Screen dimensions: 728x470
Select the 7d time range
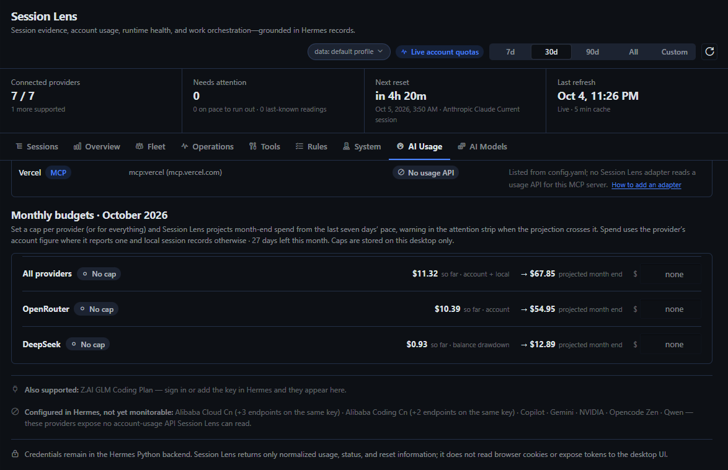tap(510, 52)
